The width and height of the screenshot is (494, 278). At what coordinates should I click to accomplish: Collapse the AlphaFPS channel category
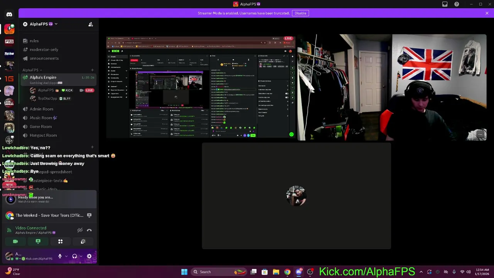tap(32, 70)
